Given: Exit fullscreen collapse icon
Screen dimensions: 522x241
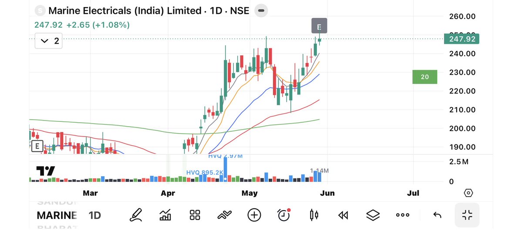Looking at the screenshot, I should tap(467, 215).
